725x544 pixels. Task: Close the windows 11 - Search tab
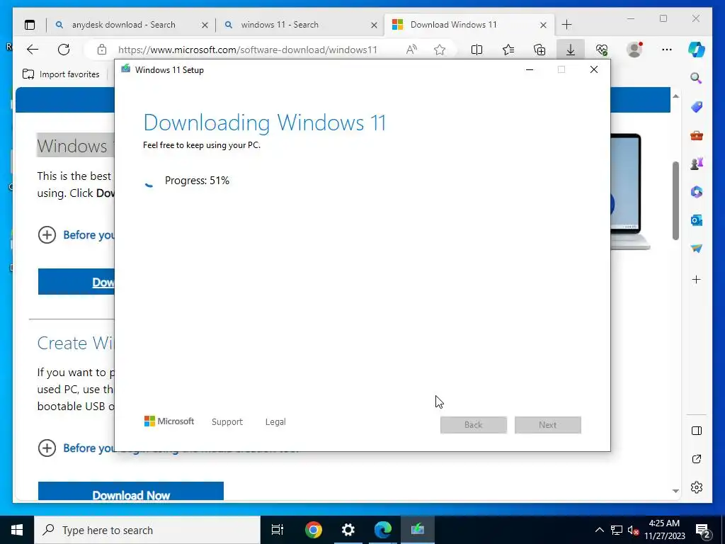click(374, 25)
